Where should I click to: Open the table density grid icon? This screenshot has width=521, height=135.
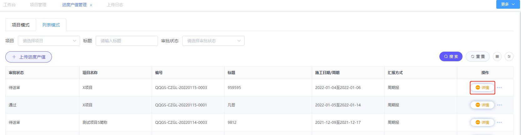pyautogui.click(x=497, y=57)
